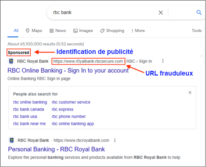
Task: Open the Tools options
Action: point(197,31)
